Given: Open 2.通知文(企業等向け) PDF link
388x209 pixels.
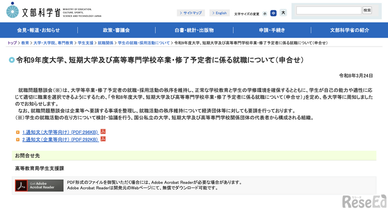Looking at the screenshot, I should pos(61,140).
